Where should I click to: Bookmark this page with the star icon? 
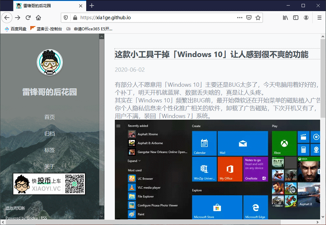pyautogui.click(x=258, y=18)
